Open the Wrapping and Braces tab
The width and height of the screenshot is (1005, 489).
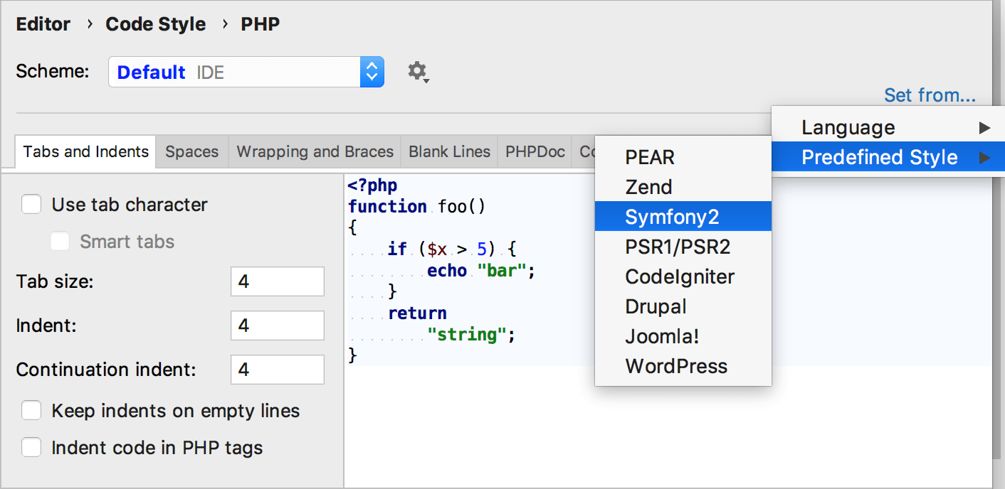314,151
